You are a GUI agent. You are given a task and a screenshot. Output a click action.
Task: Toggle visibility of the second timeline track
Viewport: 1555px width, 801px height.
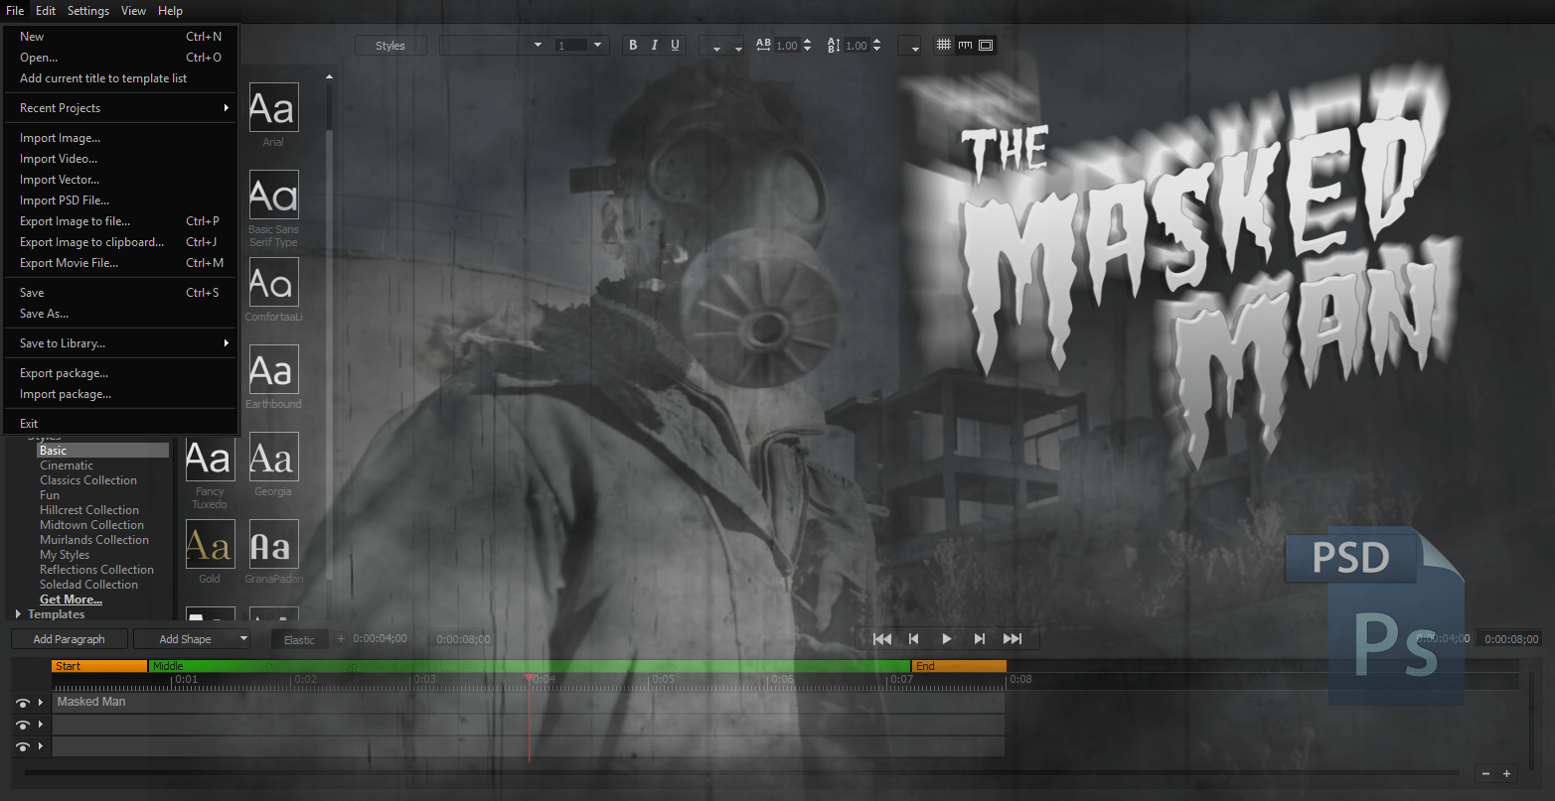pyautogui.click(x=23, y=725)
